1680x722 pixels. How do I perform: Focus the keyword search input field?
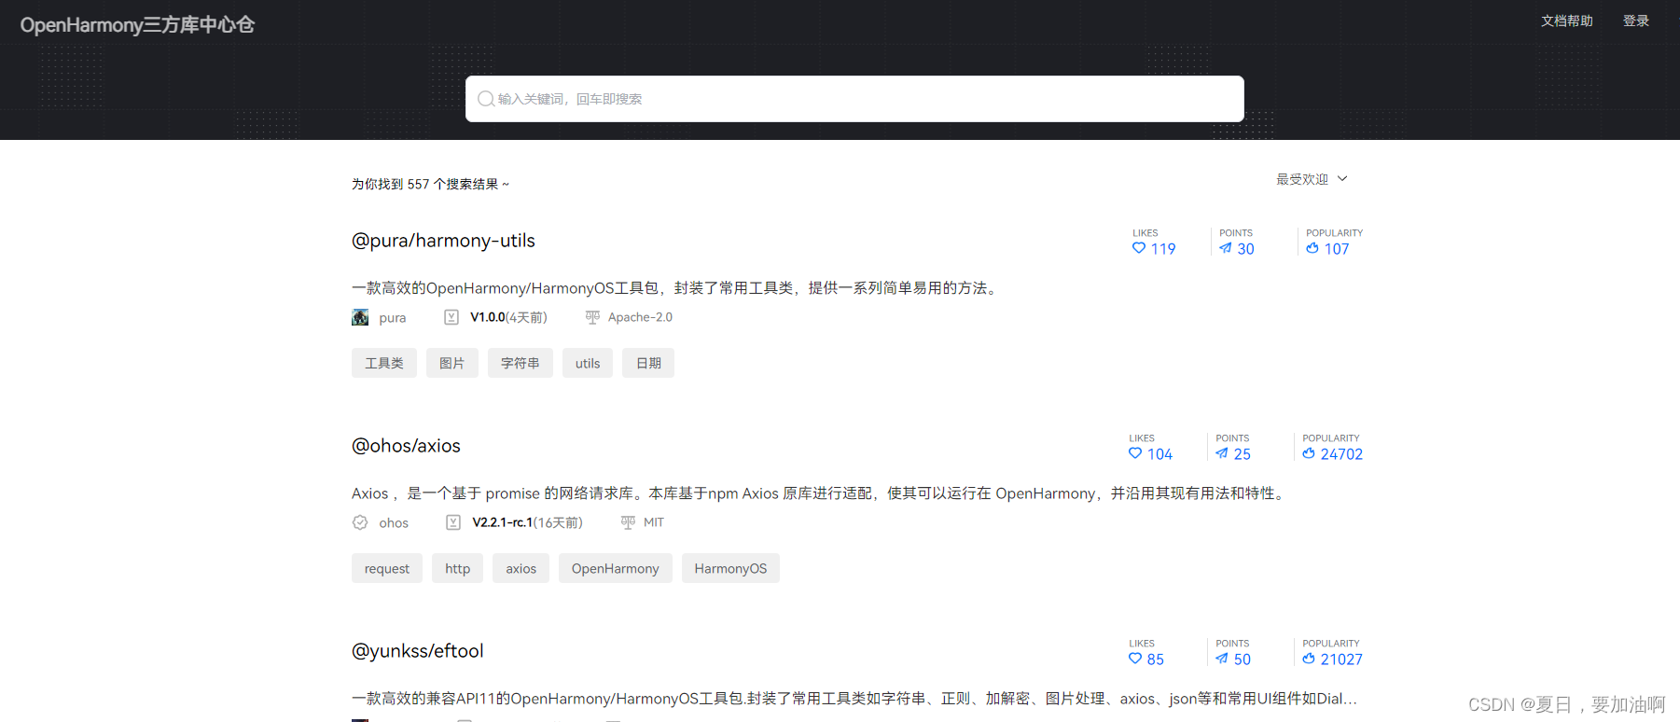click(854, 99)
